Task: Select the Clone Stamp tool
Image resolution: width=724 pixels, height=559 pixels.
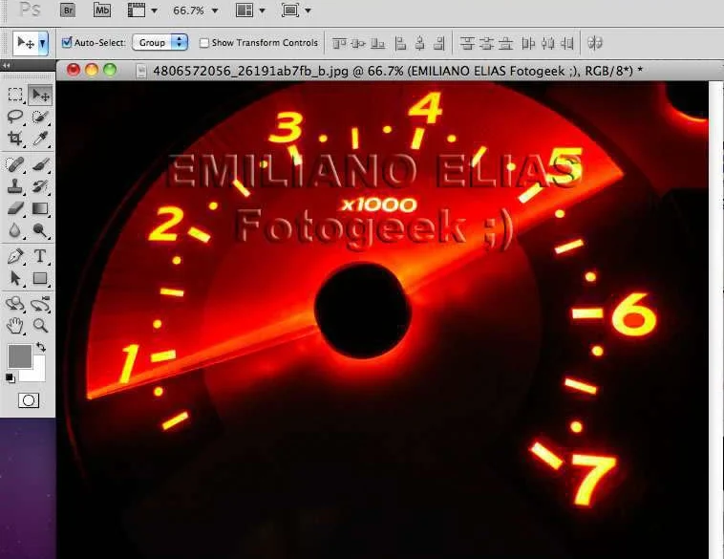Action: click(15, 186)
